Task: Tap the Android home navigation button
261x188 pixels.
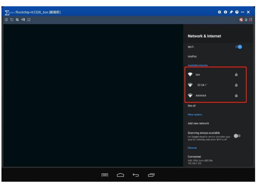Action: coord(120,175)
